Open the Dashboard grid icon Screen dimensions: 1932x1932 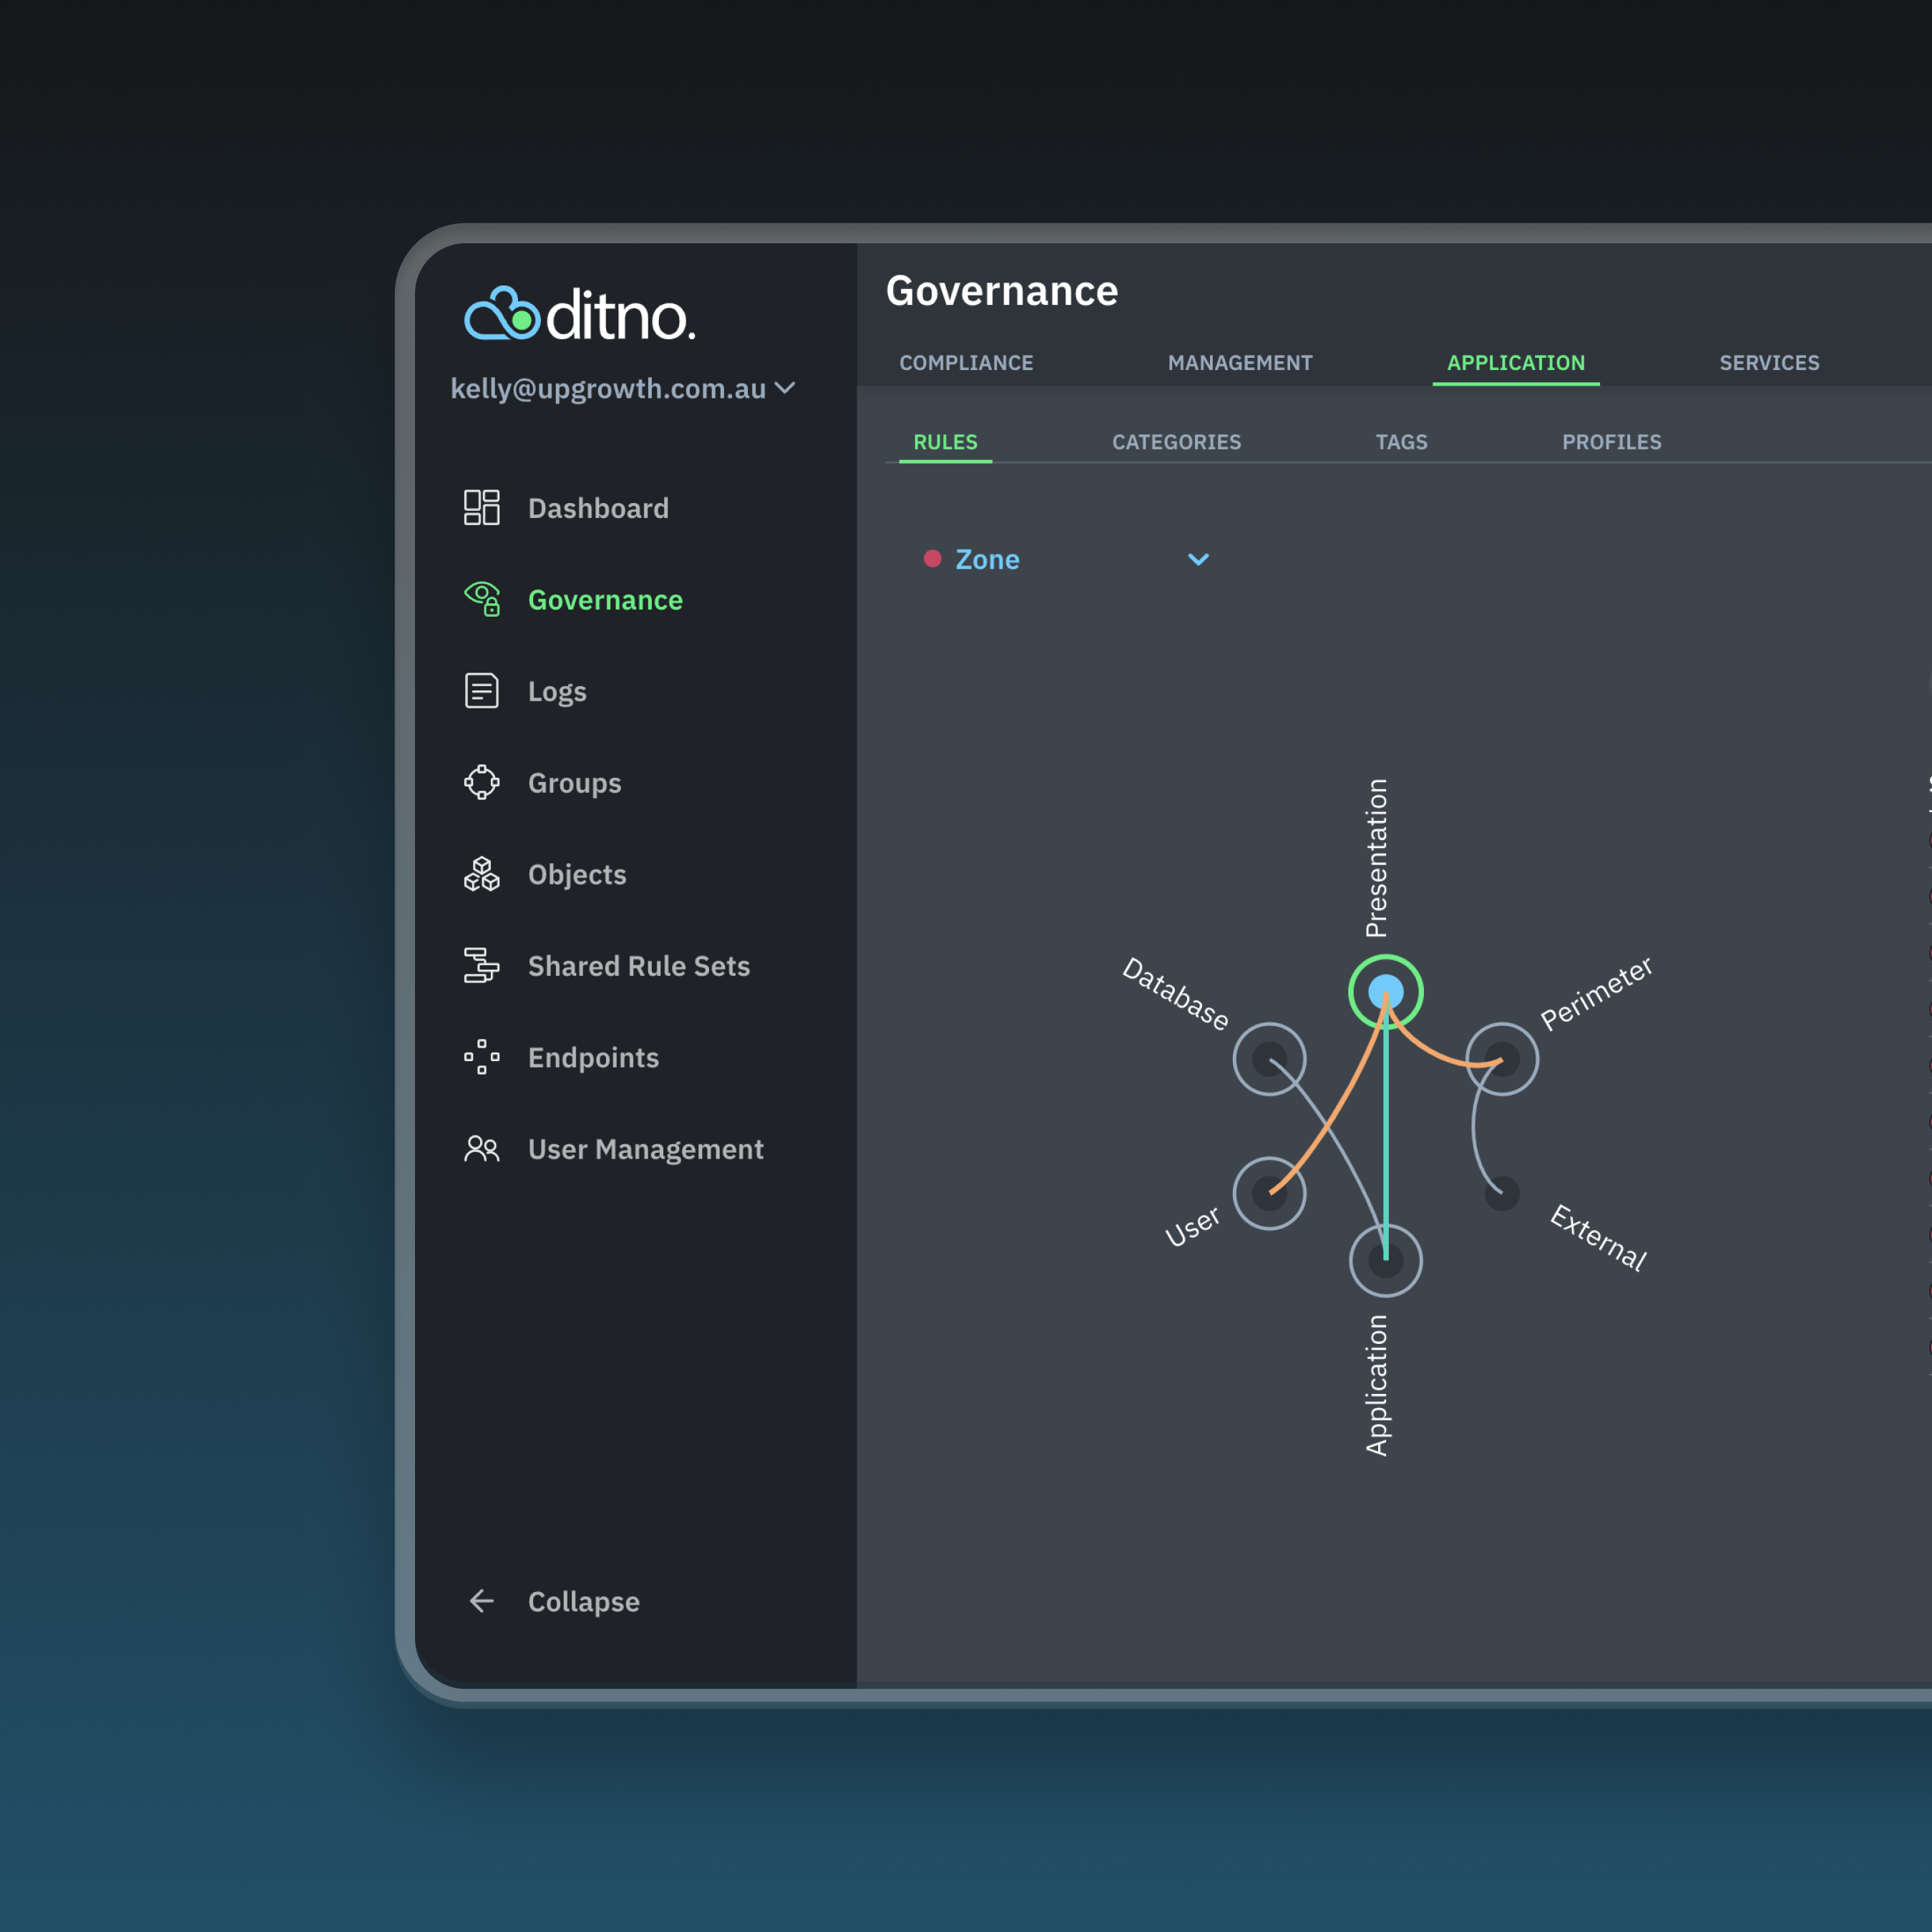pyautogui.click(x=482, y=507)
